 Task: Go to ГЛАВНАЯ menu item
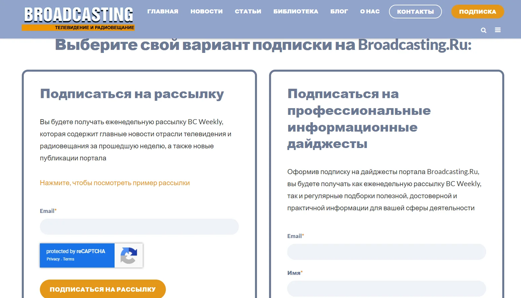tap(163, 11)
